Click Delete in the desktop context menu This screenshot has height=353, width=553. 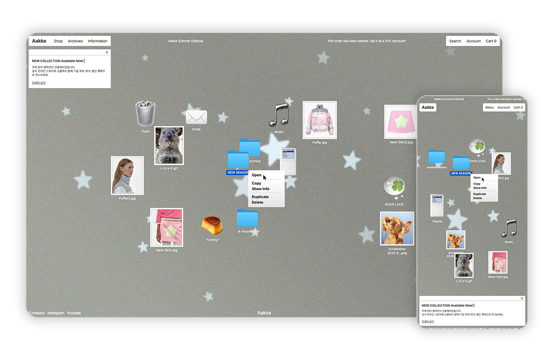pos(258,202)
